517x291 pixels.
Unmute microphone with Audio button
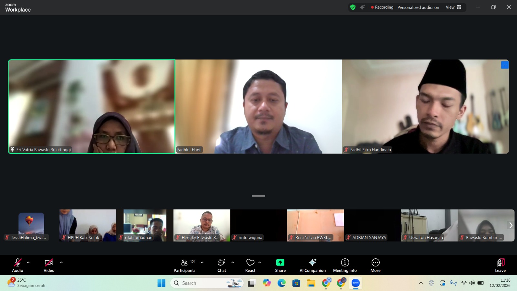(18, 265)
